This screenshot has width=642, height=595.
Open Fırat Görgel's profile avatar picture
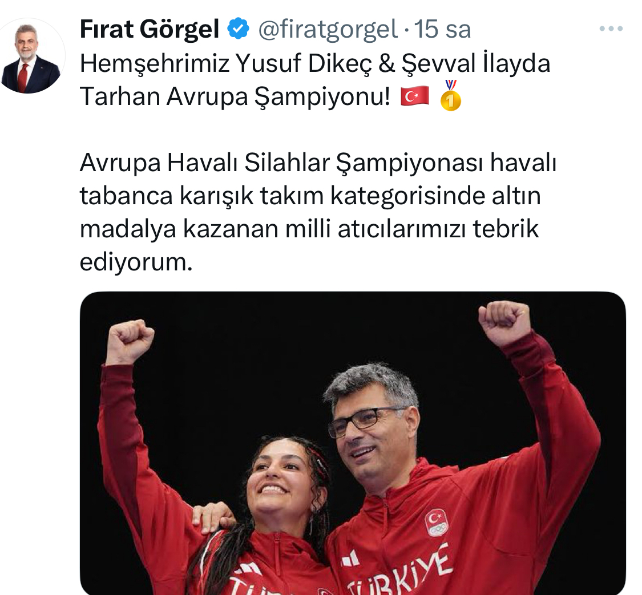pyautogui.click(x=30, y=56)
